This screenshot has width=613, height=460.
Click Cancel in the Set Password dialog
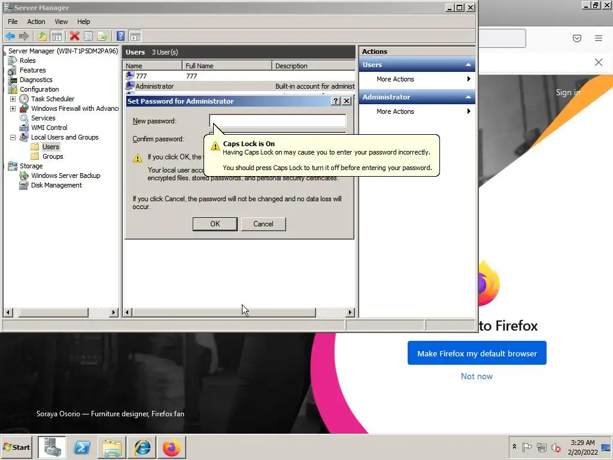tap(263, 224)
